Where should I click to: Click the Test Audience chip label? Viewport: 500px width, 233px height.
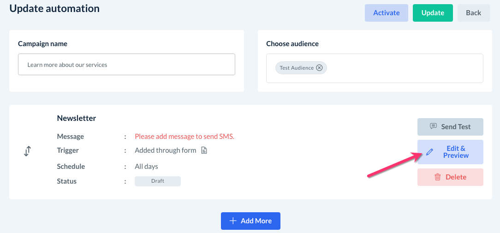point(297,68)
